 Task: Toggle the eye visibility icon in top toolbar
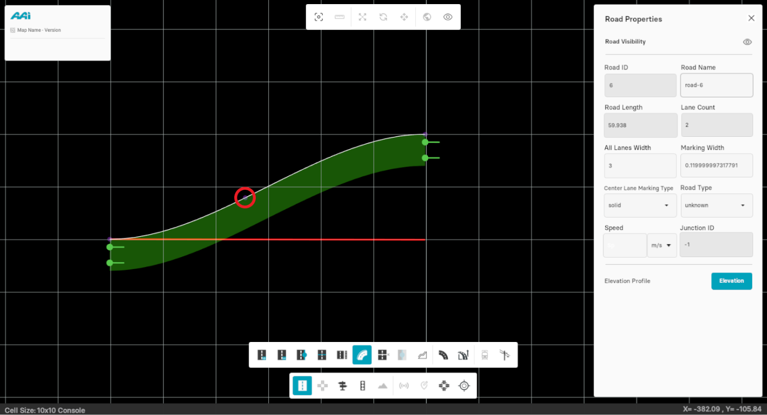click(x=448, y=17)
